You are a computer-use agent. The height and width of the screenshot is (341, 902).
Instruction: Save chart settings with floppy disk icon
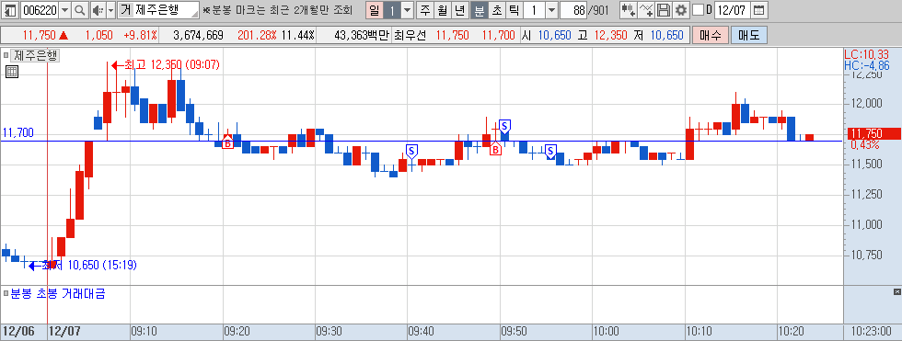(x=664, y=10)
